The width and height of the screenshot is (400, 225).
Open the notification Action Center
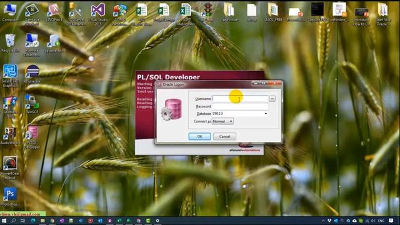pyautogui.click(x=391, y=221)
